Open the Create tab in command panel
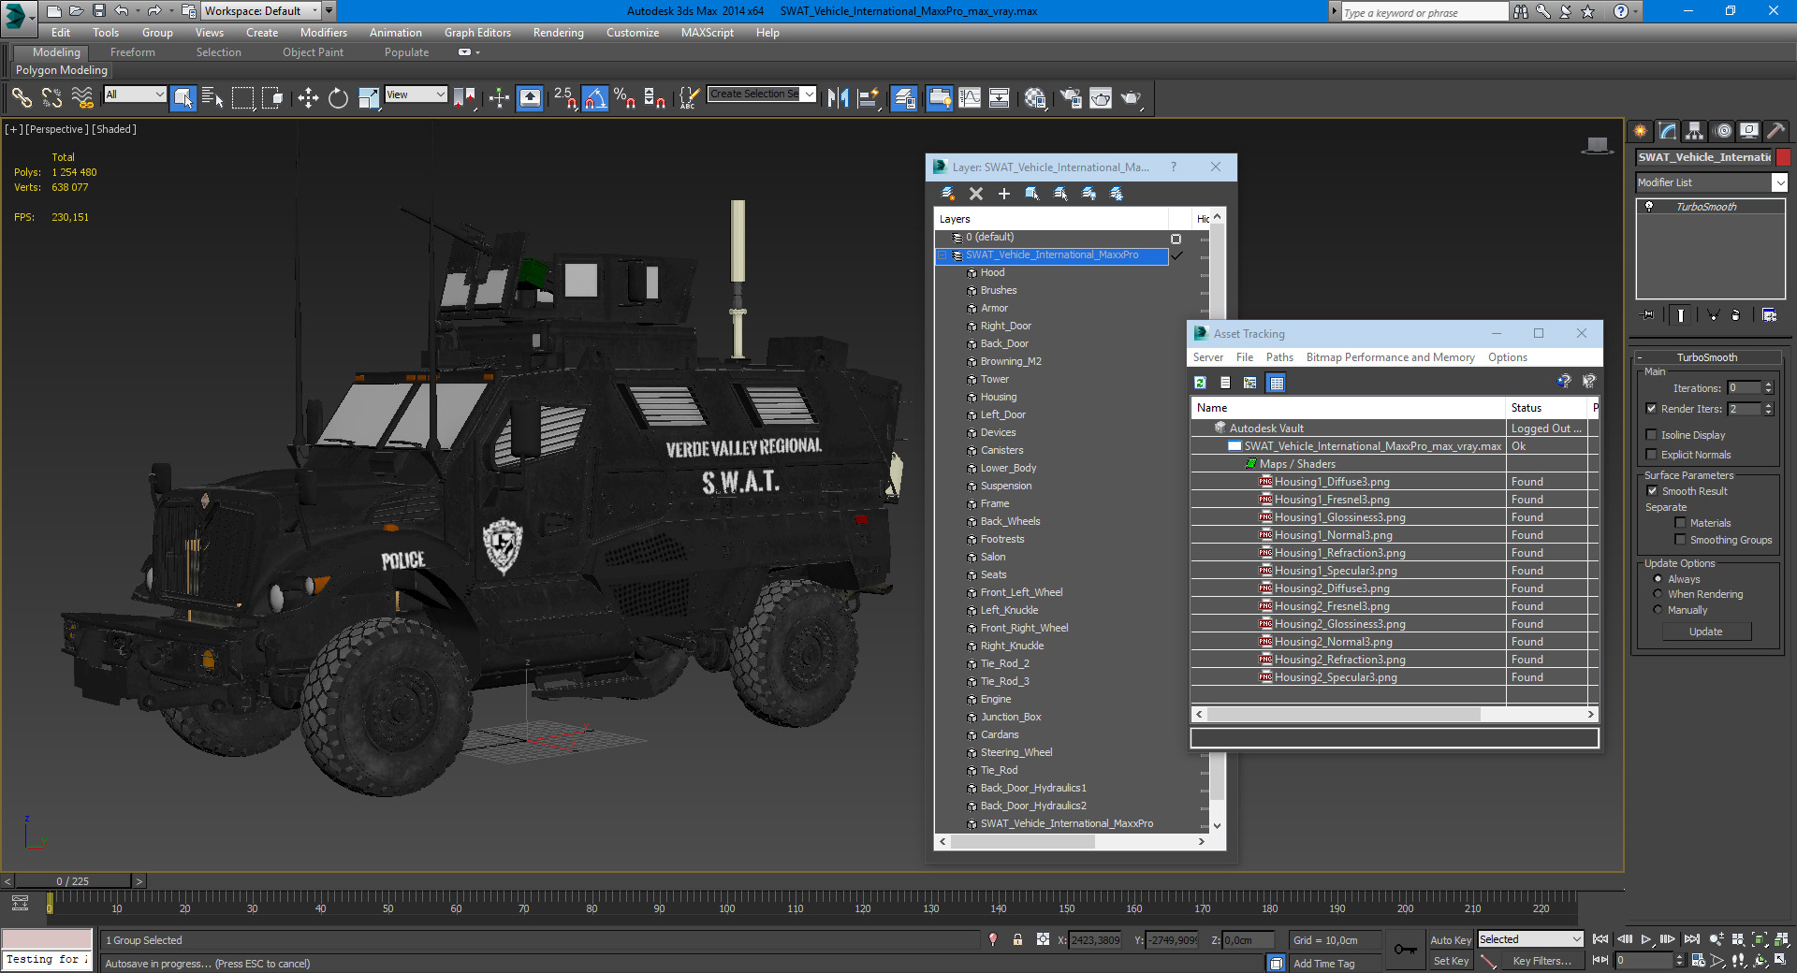The width and height of the screenshot is (1797, 973). click(1640, 131)
